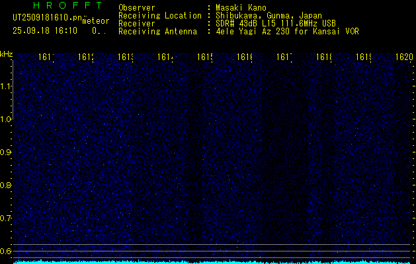
Task: Select the text Shibukawa, Gunma, Japan
Action: tap(269, 16)
